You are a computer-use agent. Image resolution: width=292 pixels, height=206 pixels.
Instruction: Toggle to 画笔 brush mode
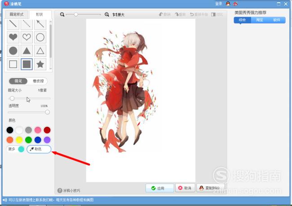pyautogui.click(x=18, y=81)
